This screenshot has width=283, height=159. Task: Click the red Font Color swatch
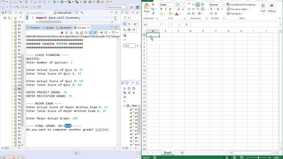pyautogui.click(x=177, y=14)
